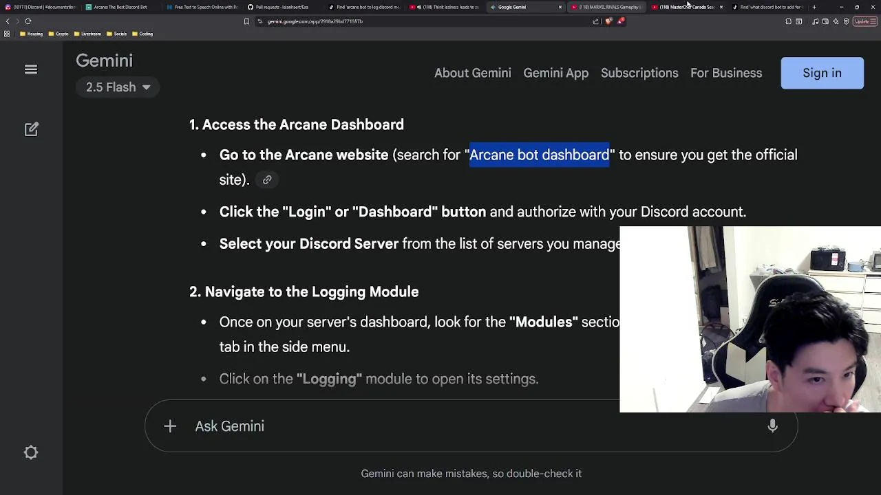
Task: Open the extensions puzzle icon
Action: click(x=788, y=21)
